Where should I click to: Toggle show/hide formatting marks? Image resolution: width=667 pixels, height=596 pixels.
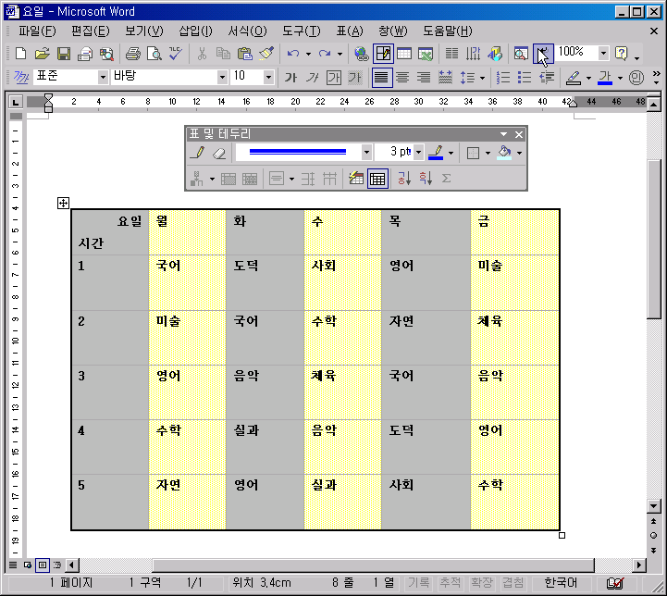543,54
